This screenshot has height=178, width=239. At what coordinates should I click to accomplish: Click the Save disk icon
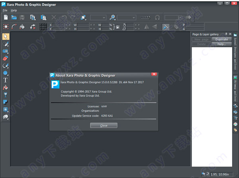point(22,17)
